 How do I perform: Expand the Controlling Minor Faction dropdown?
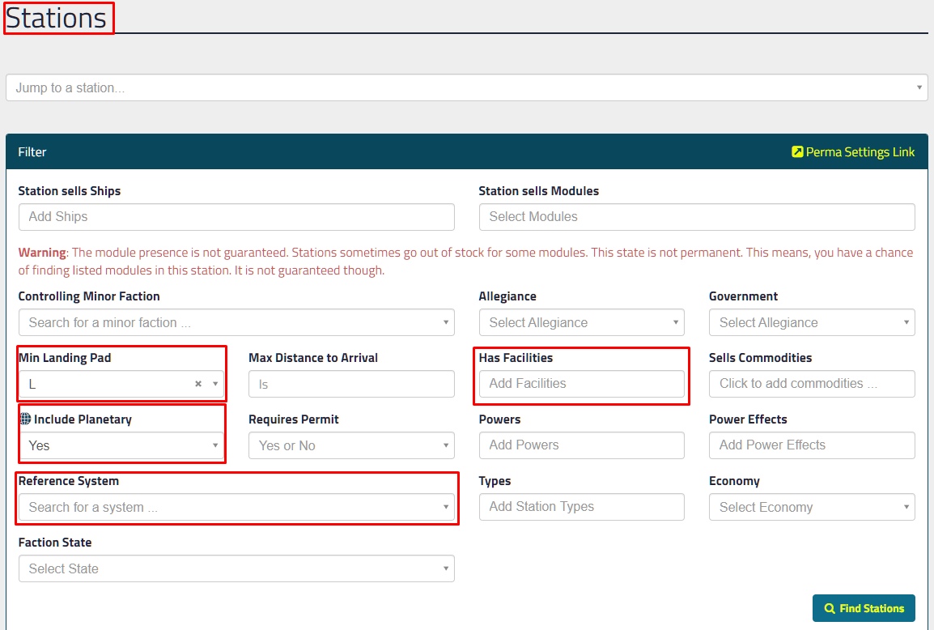pos(236,322)
